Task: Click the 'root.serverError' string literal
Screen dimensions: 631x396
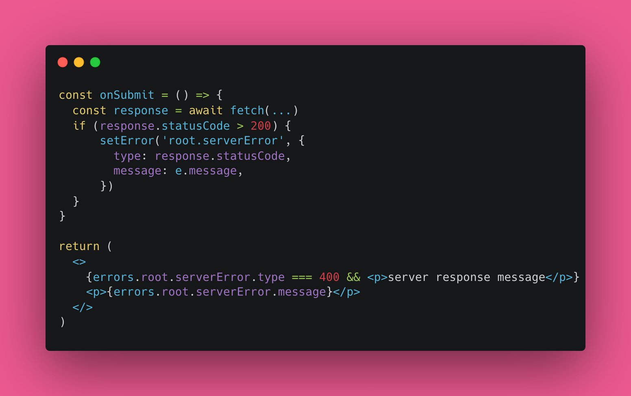Action: 223,141
